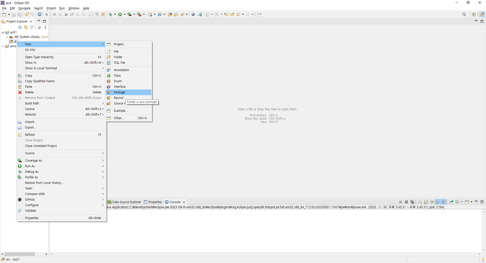Click the Search magnifier icon in toolbar
Viewport: 486px width, 263px height.
coord(464,15)
